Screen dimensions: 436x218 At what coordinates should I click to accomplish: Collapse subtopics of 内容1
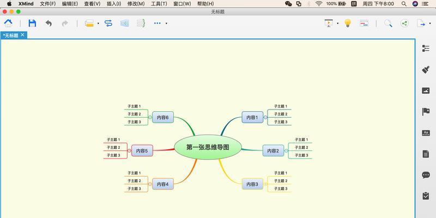point(265,117)
